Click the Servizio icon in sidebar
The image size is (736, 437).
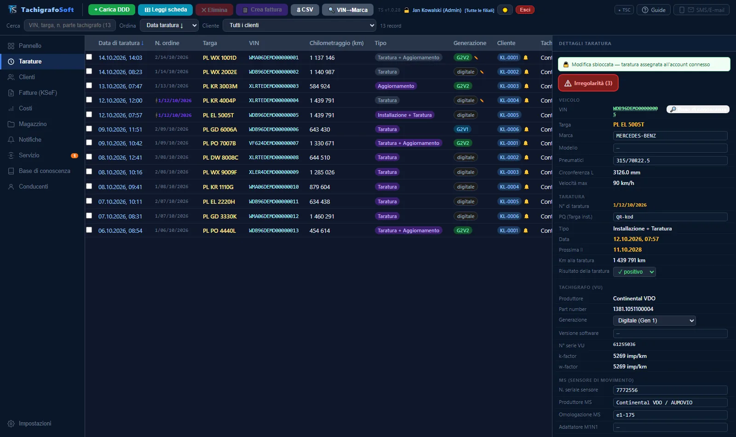(11, 155)
